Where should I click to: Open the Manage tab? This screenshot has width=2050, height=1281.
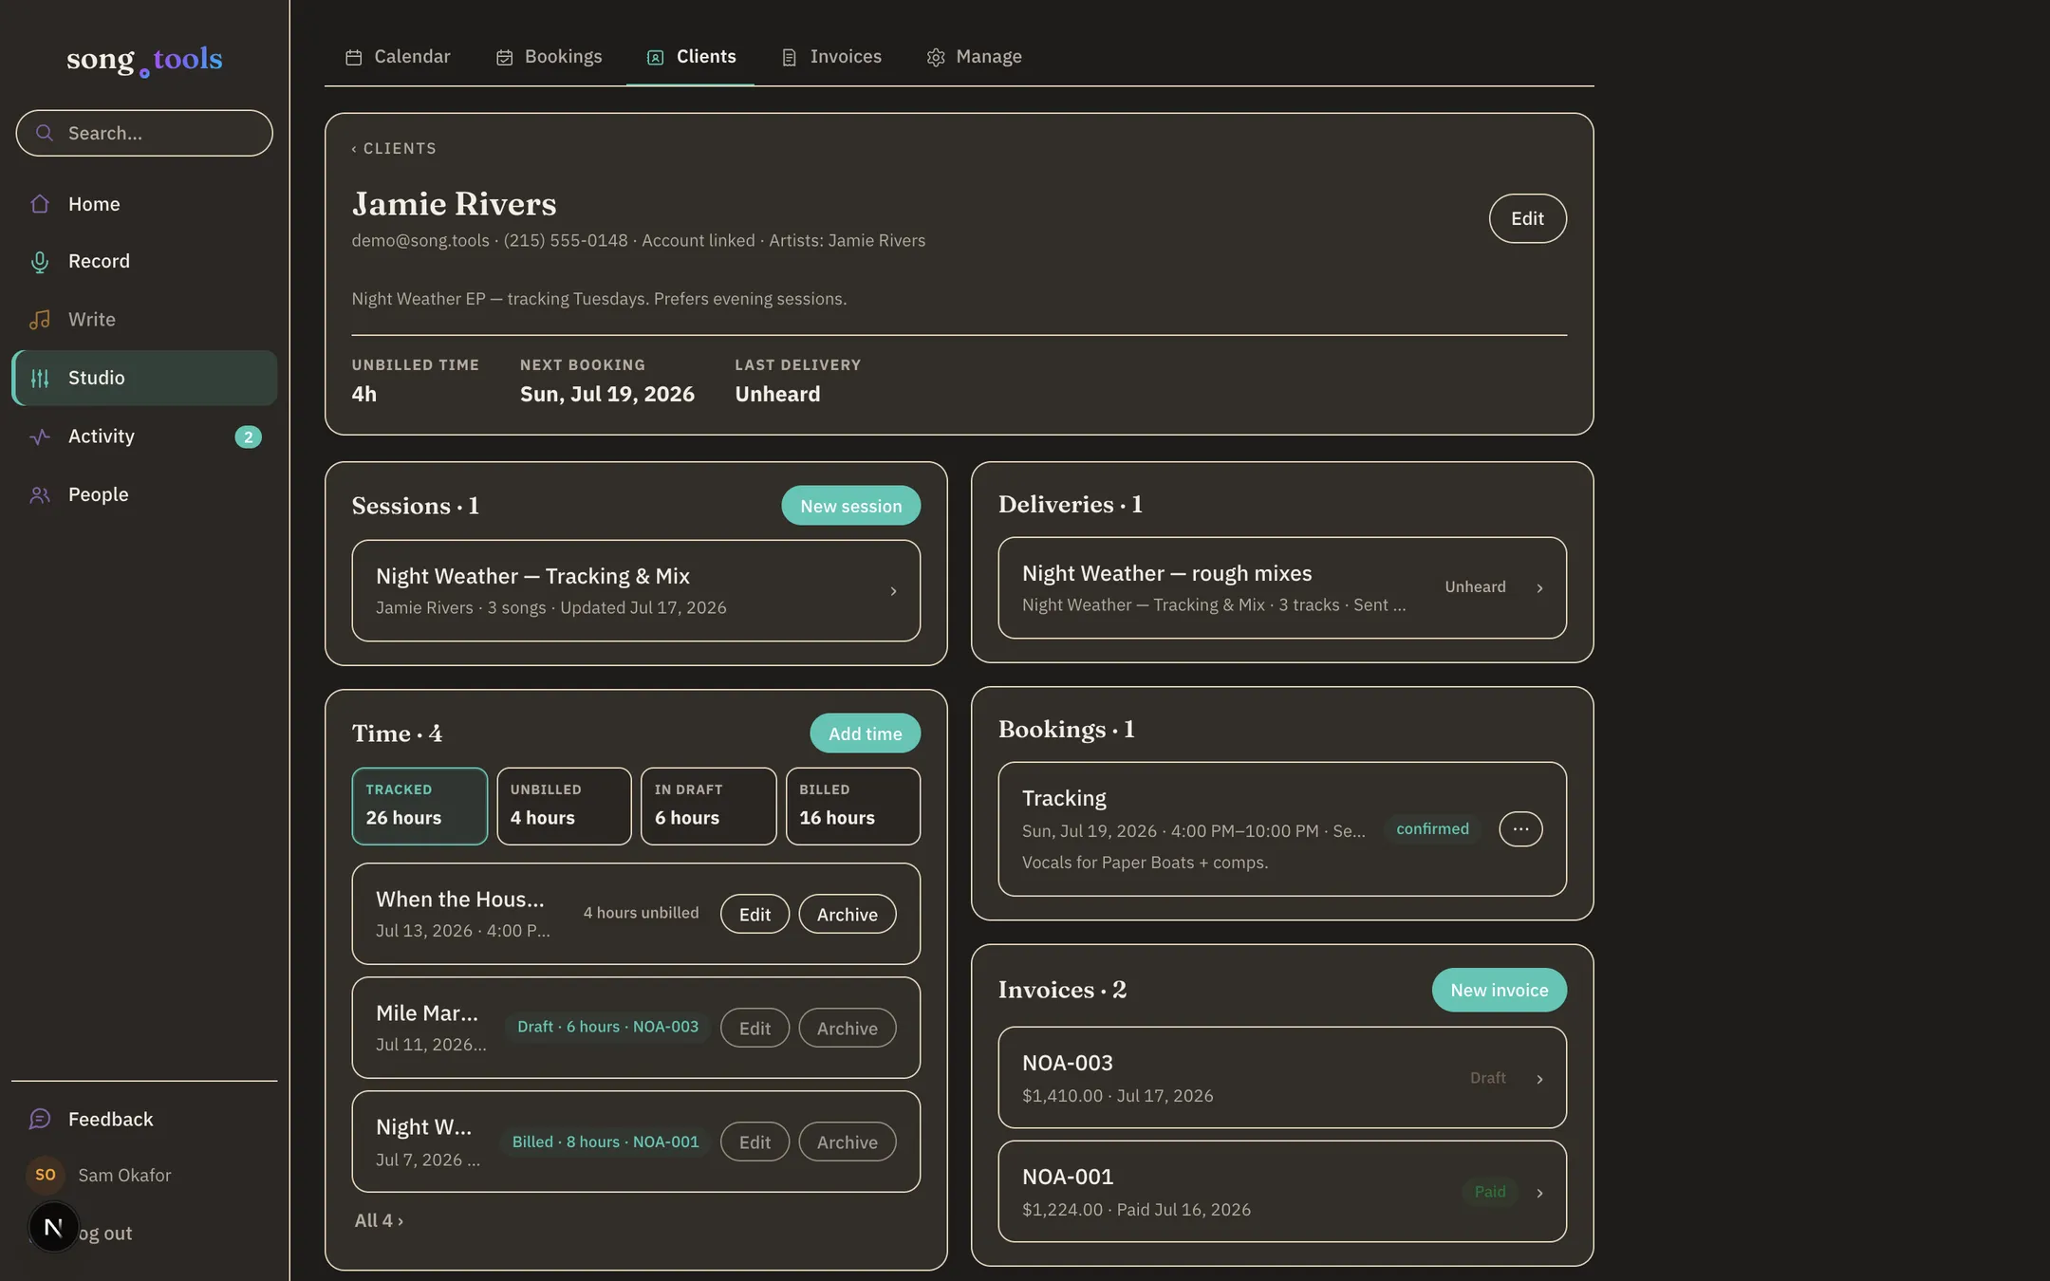975,57
